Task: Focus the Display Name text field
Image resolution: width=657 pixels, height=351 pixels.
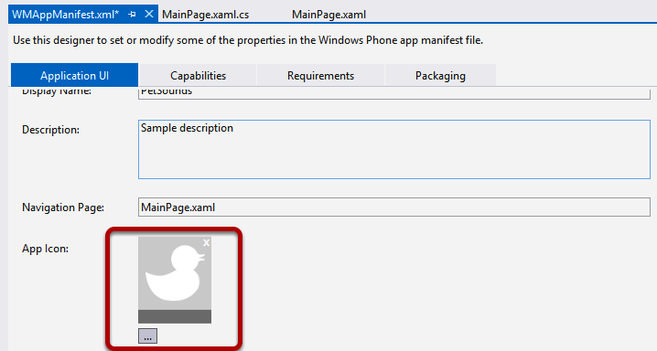Action: coord(394,93)
